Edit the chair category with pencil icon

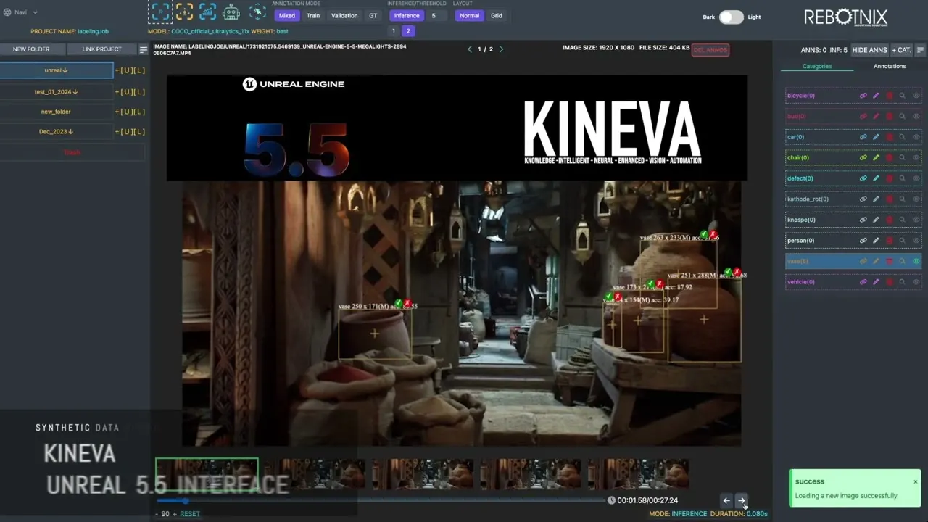point(876,157)
